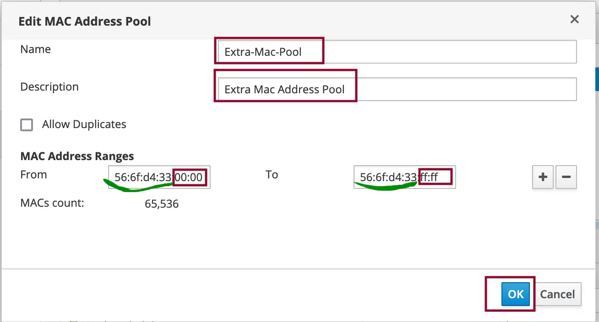599x322 pixels.
Task: Click the MAC Address Ranges heading
Action: pos(77,156)
